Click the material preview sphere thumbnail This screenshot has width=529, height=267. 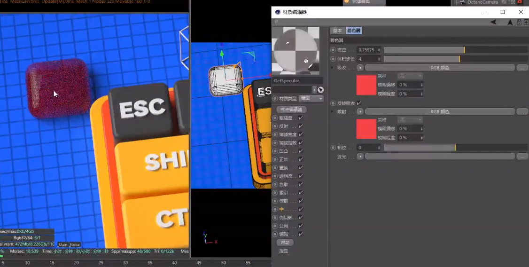click(296, 51)
